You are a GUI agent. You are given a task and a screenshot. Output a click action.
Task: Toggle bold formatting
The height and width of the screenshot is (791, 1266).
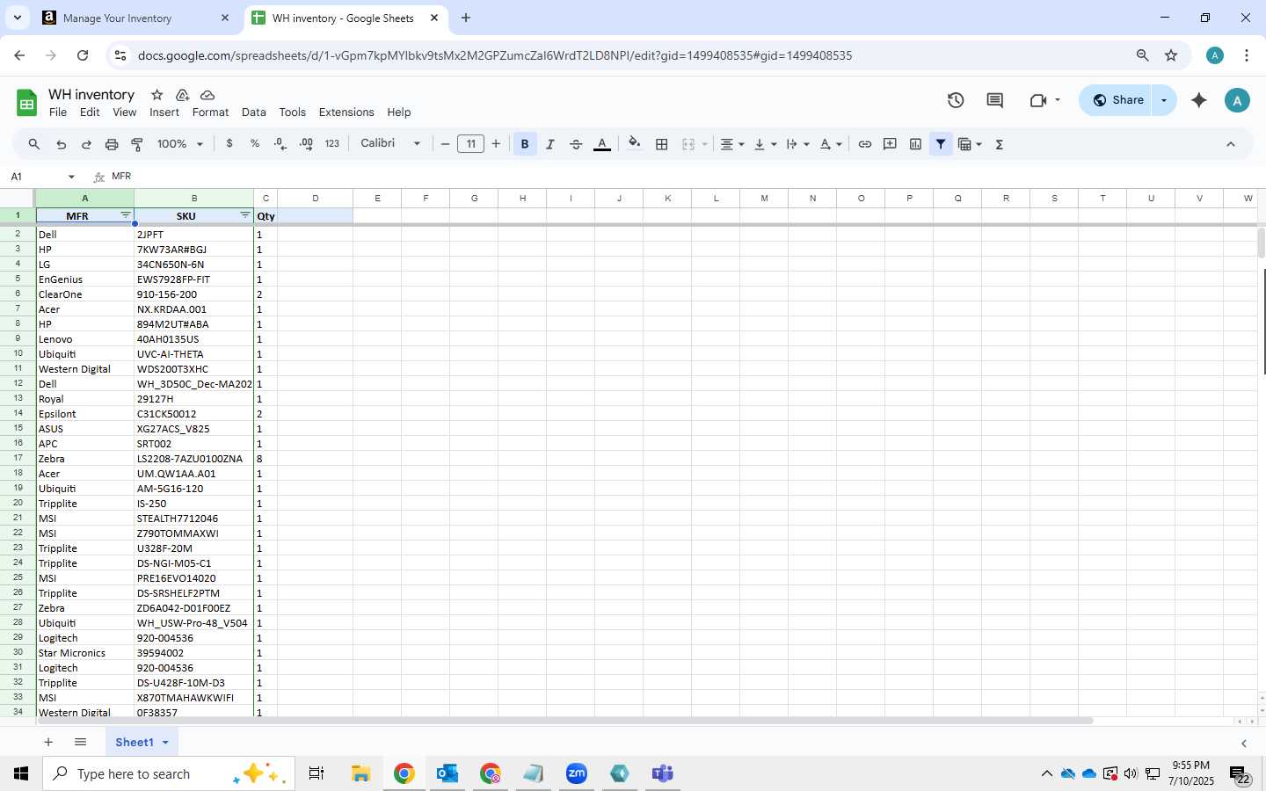[x=525, y=144]
